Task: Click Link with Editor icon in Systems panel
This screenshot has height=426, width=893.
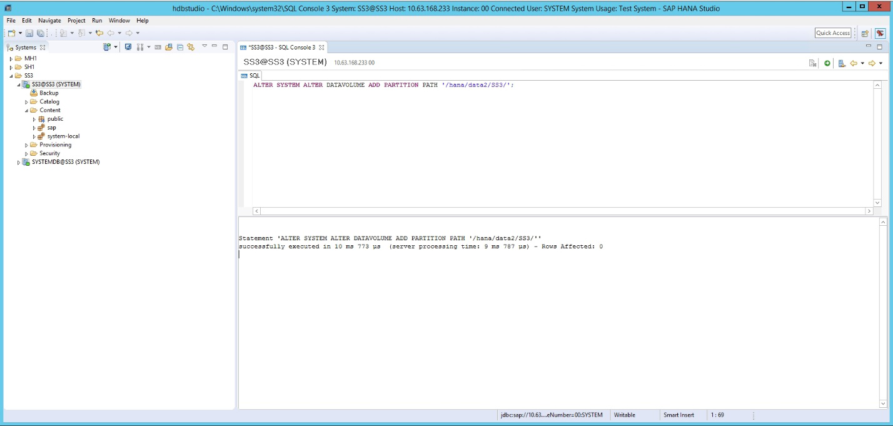Action: point(191,47)
